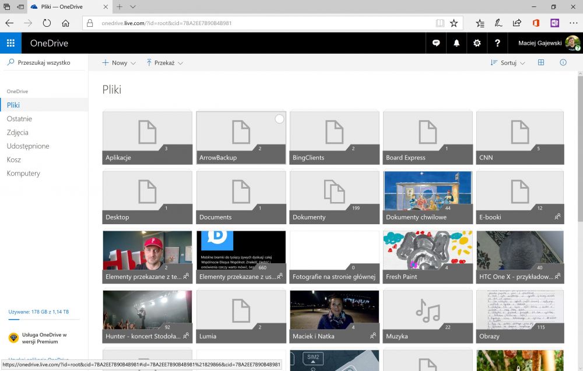This screenshot has height=371, width=583.
Task: Show the tab preview chevron
Action: (x=133, y=6)
